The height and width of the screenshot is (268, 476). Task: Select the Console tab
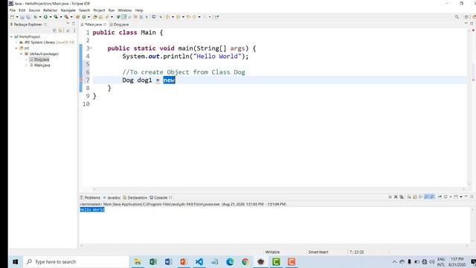click(158, 197)
